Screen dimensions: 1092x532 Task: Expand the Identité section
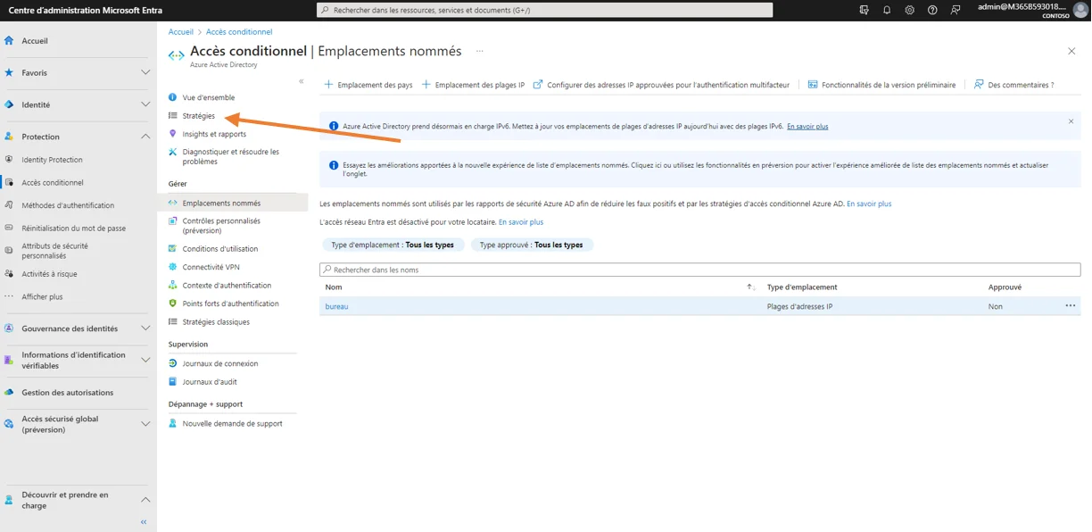(145, 104)
